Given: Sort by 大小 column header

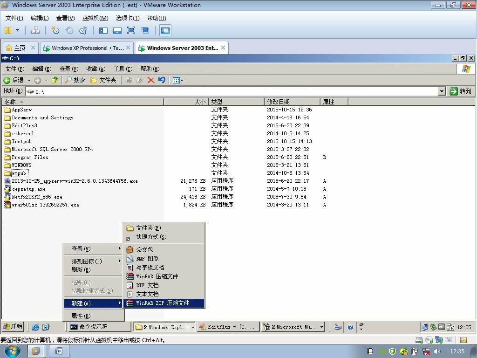Looking at the screenshot, I should click(186, 102).
